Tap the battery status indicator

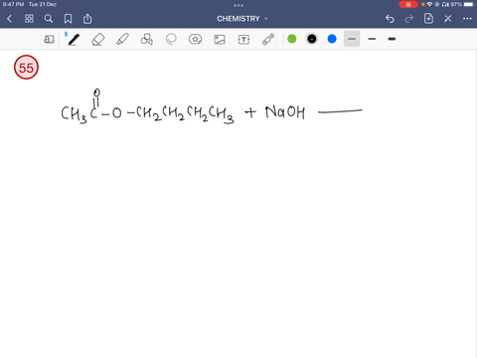point(469,4)
